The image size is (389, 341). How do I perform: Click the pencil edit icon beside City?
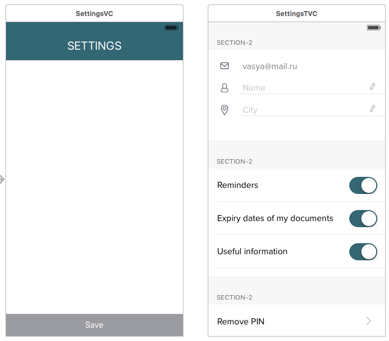(x=372, y=109)
